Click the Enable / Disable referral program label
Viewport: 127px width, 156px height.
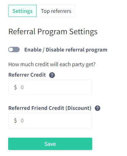pyautogui.click(x=66, y=50)
